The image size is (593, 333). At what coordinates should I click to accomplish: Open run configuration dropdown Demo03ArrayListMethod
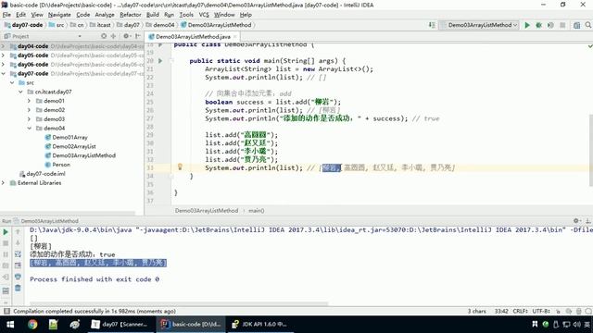[480, 25]
